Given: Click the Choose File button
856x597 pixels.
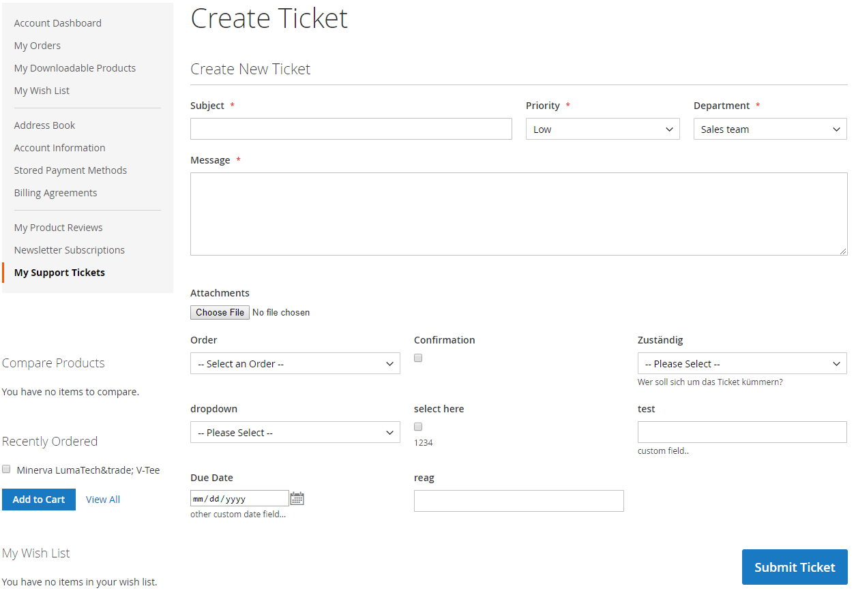Looking at the screenshot, I should pos(220,312).
